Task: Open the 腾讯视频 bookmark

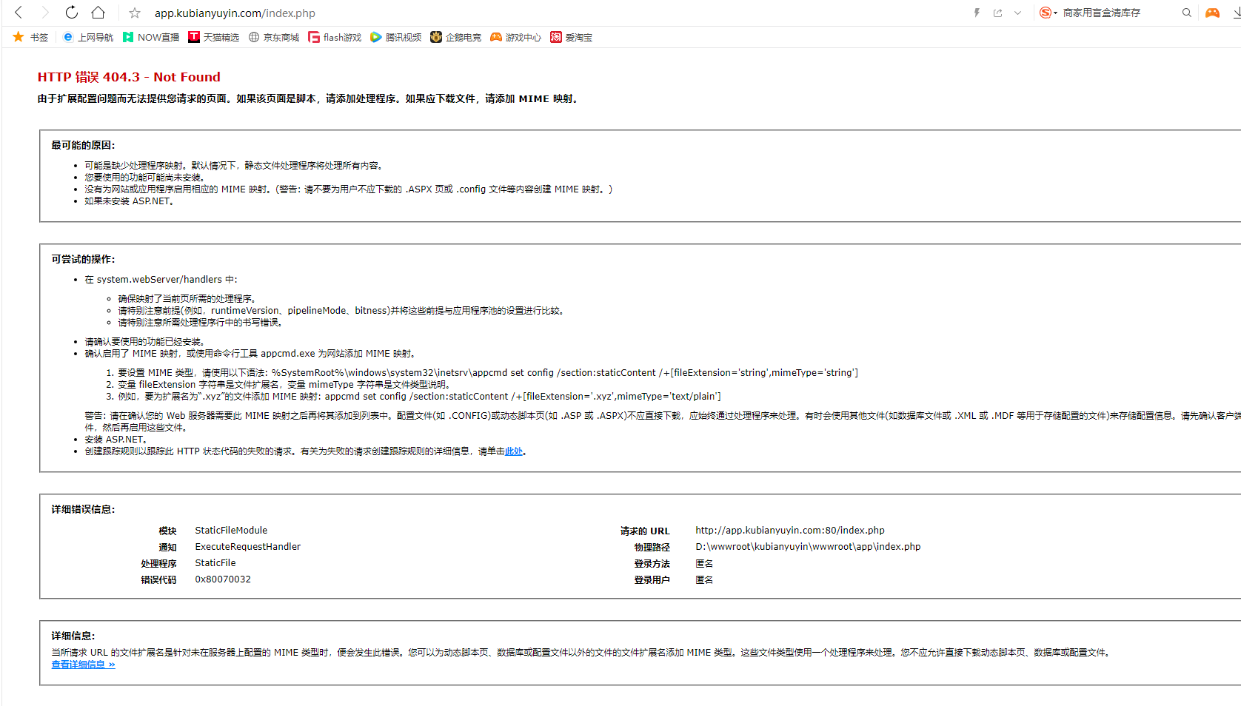Action: [396, 37]
